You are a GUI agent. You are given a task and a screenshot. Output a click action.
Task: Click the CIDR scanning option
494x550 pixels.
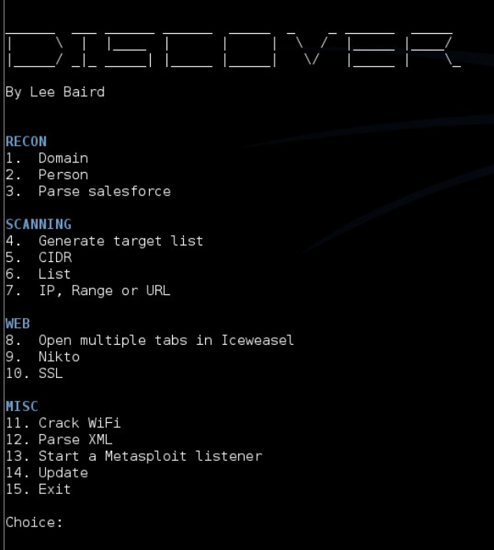coord(39,257)
